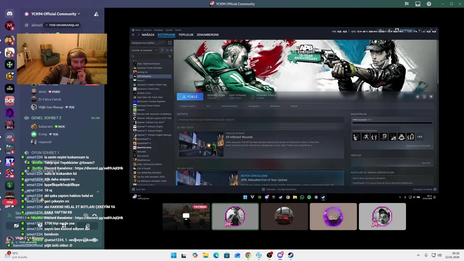Open the DCR server icon

click(x=10, y=101)
